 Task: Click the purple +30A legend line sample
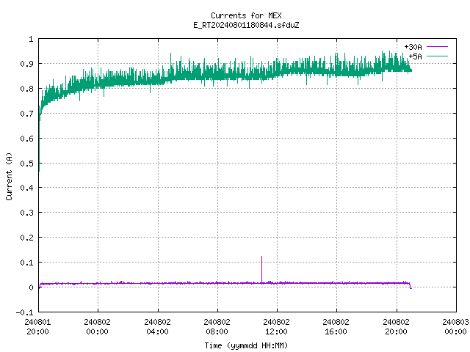click(x=437, y=47)
